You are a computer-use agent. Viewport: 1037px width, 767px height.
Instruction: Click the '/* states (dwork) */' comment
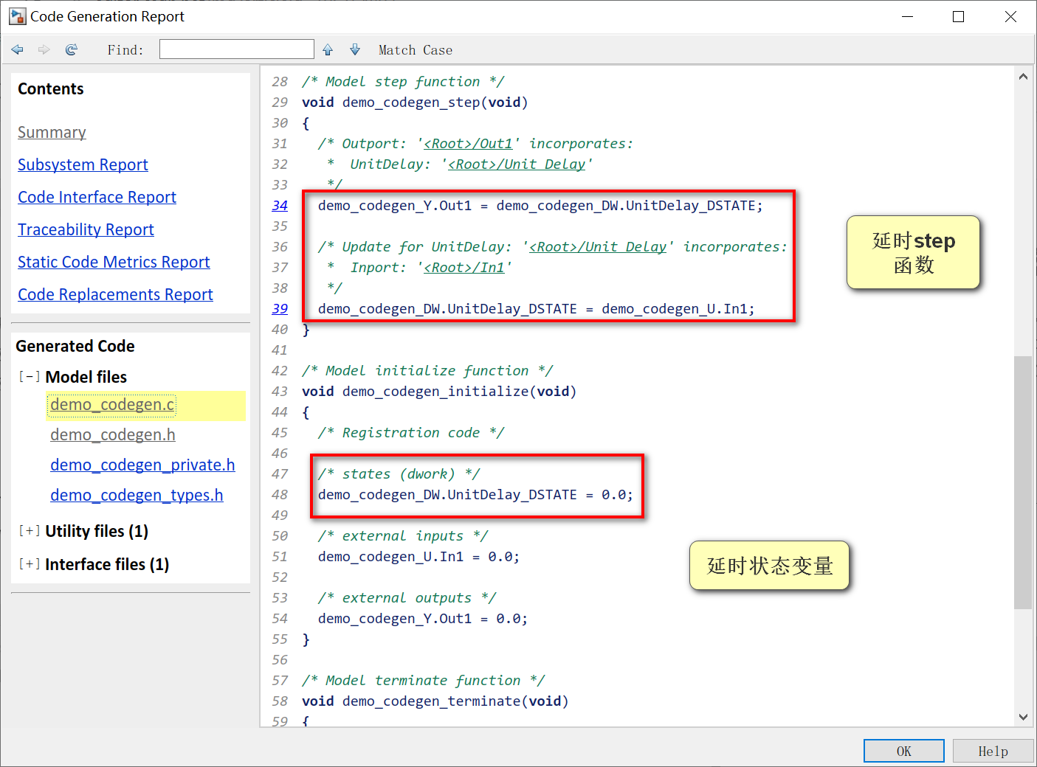coord(399,474)
